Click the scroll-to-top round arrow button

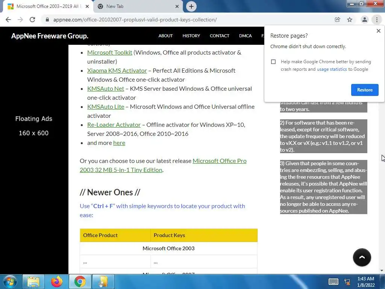362,257
